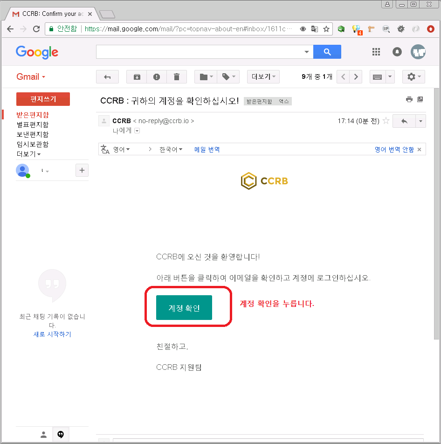
Task: Click the CCRB logo in the email
Action: click(x=264, y=181)
